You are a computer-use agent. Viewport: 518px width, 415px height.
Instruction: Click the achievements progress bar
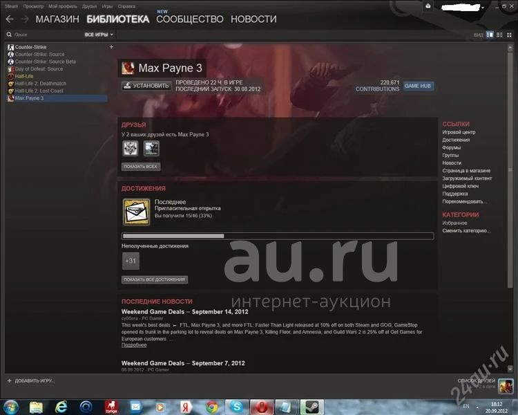pyautogui.click(x=278, y=236)
